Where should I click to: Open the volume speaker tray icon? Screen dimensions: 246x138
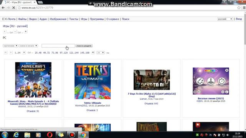228,135
